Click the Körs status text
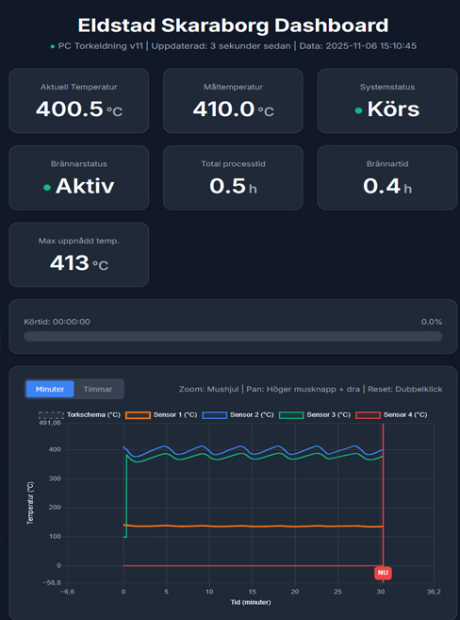The width and height of the screenshot is (460, 620). pos(393,109)
